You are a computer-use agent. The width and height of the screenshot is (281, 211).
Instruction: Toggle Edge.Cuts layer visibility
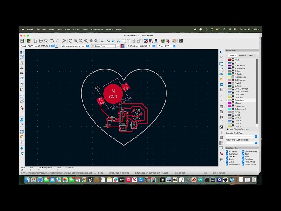(x=233, y=100)
